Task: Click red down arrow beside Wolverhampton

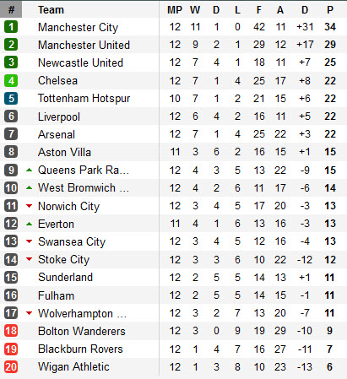Action: point(29,313)
